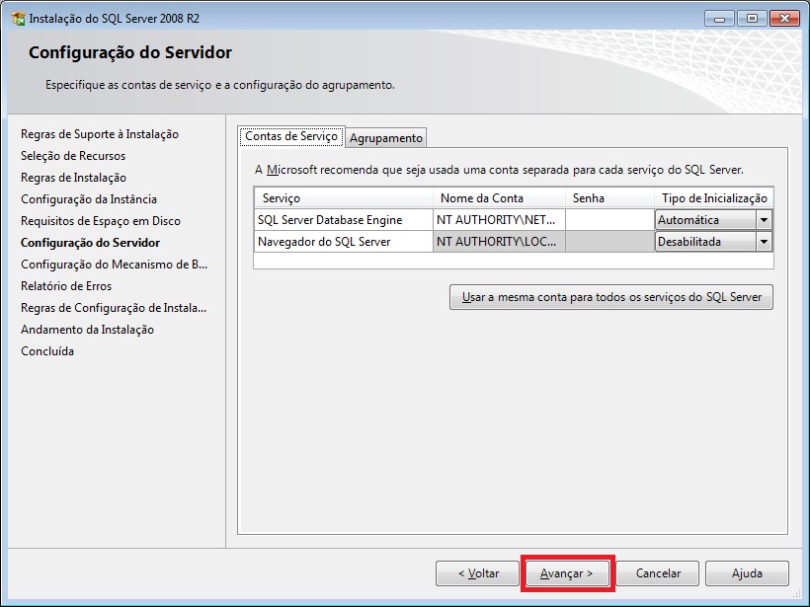Open startup type dropdown for SQL Server Database Engine
Viewport: 810px width, 607px height.
coord(764,220)
